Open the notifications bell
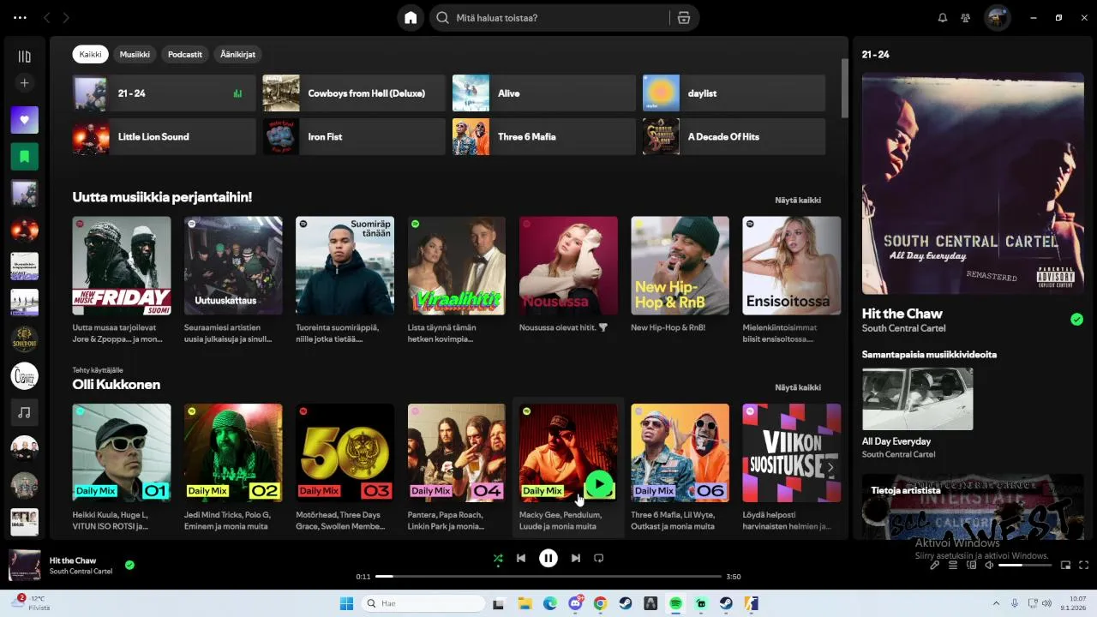The width and height of the screenshot is (1097, 617). pos(943,18)
